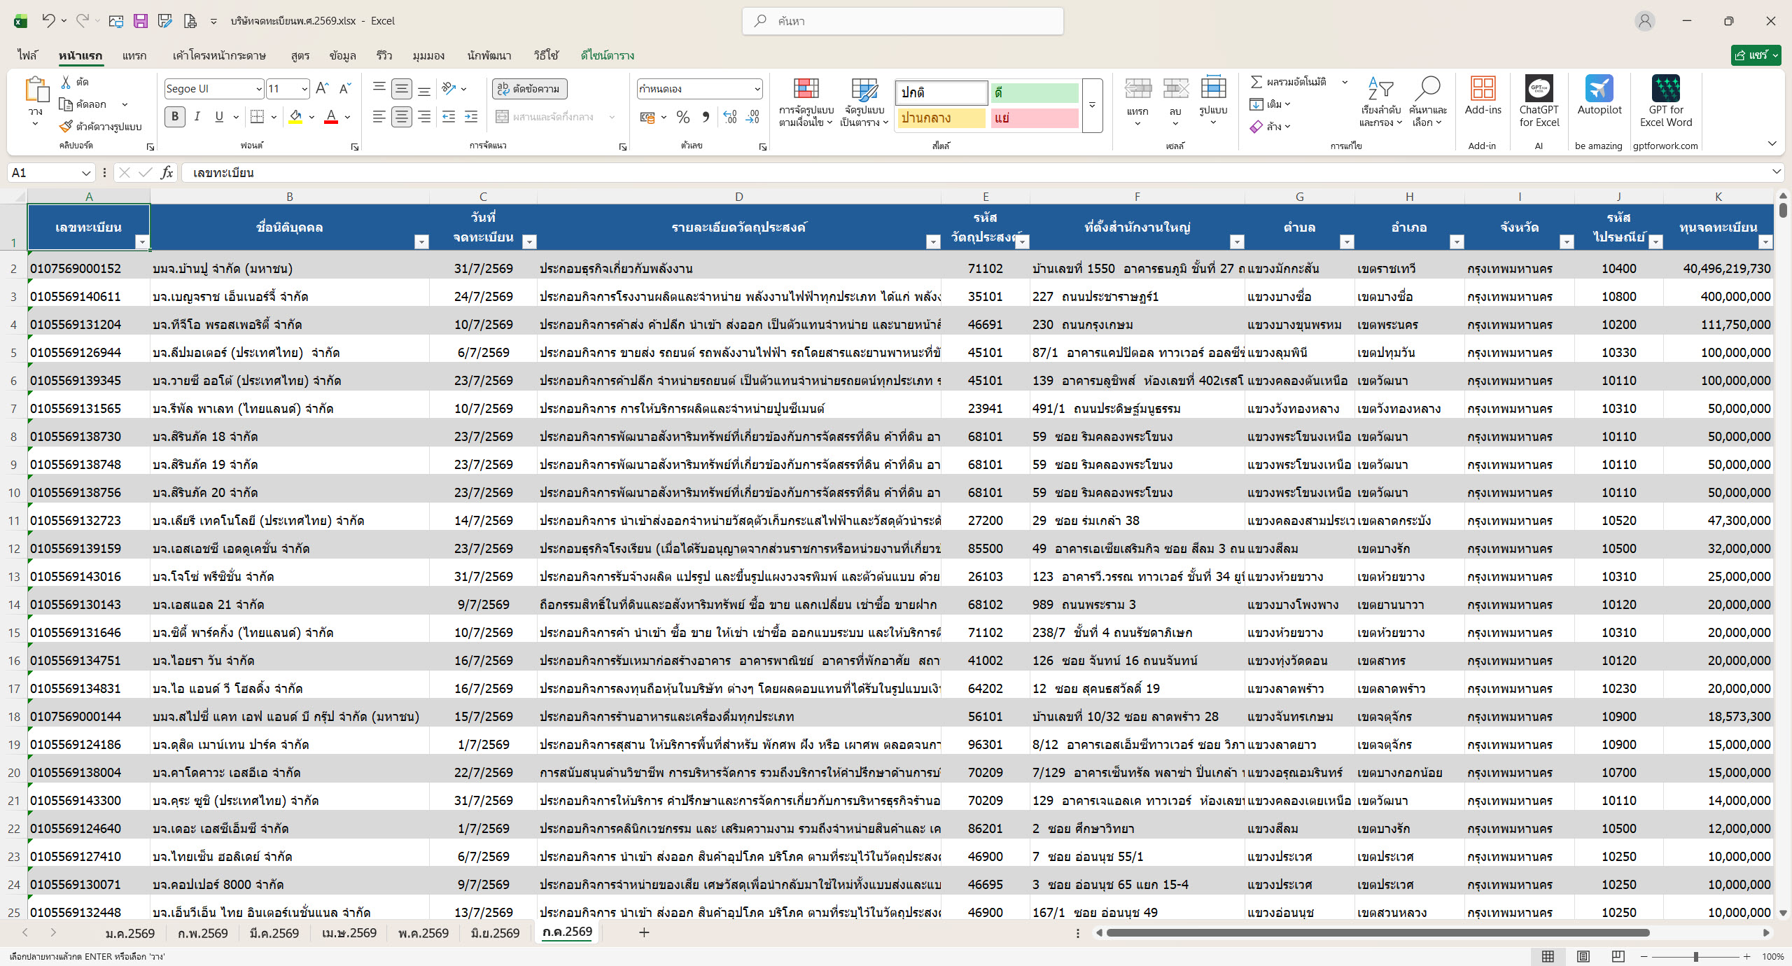Click the Format Painter brush icon
This screenshot has height=966, width=1792.
tap(66, 127)
